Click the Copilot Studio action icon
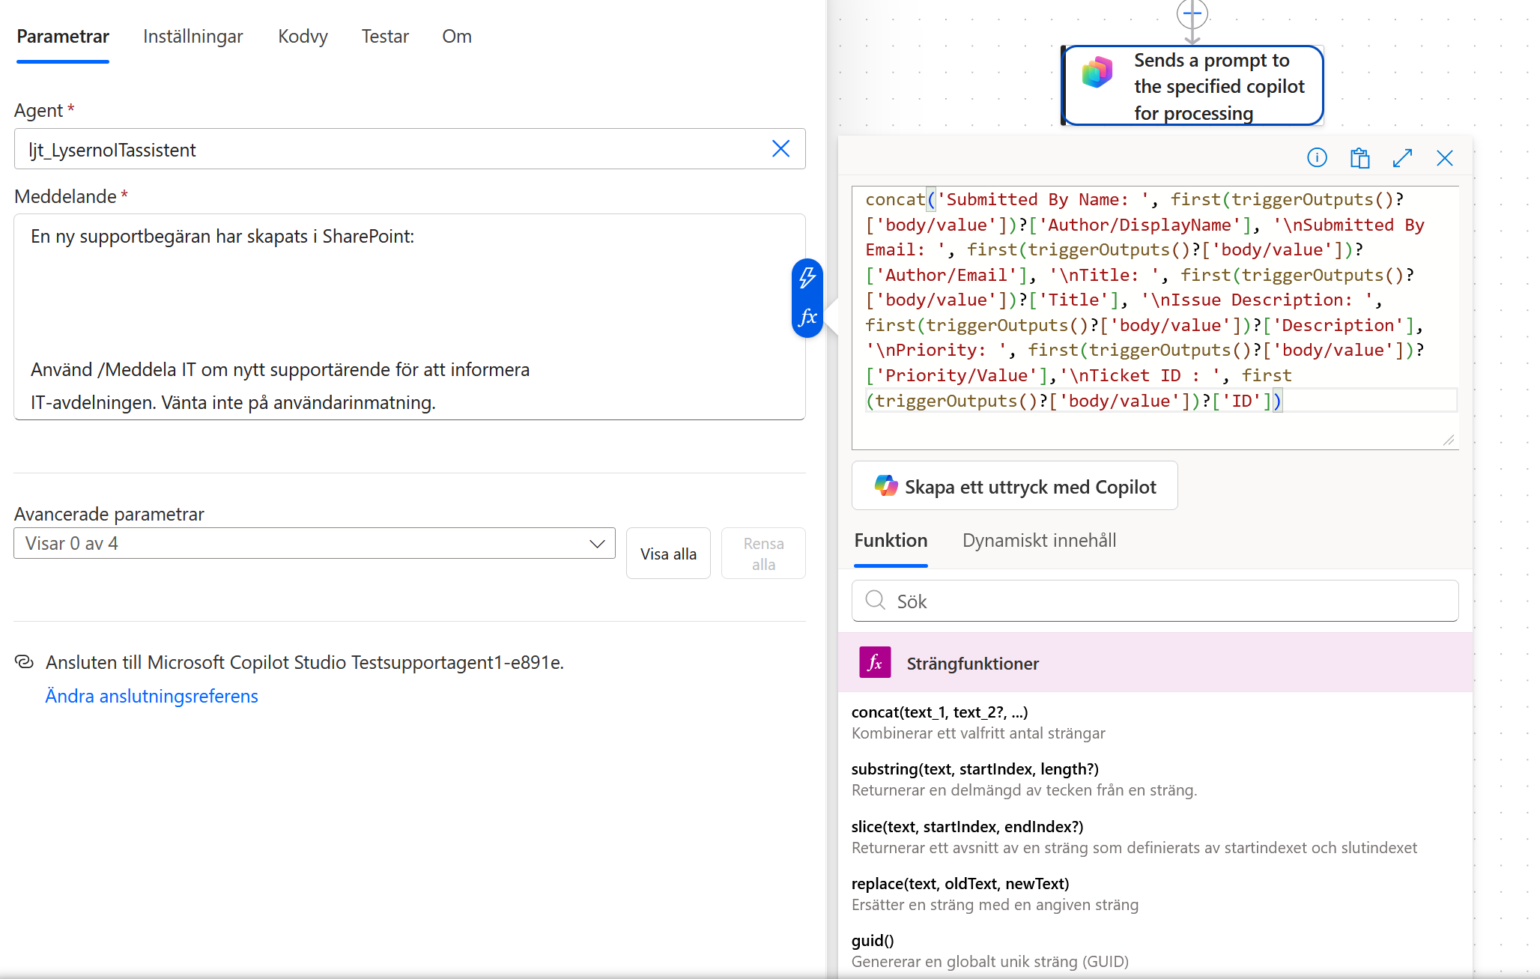This screenshot has width=1540, height=979. pos(1097,73)
